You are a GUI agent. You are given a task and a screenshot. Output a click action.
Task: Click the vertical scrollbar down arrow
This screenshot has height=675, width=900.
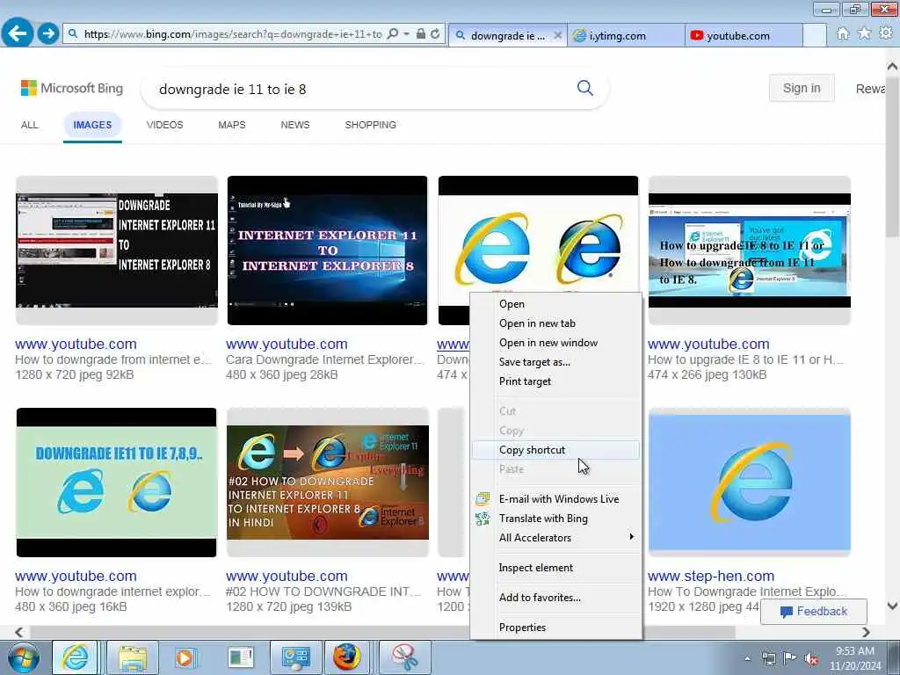click(893, 606)
